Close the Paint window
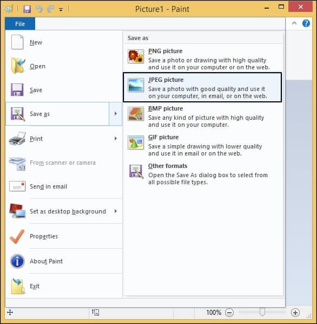This screenshot has height=324, width=317. [300, 7]
